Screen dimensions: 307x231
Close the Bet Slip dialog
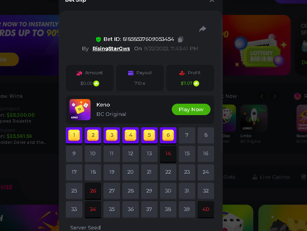212,1
